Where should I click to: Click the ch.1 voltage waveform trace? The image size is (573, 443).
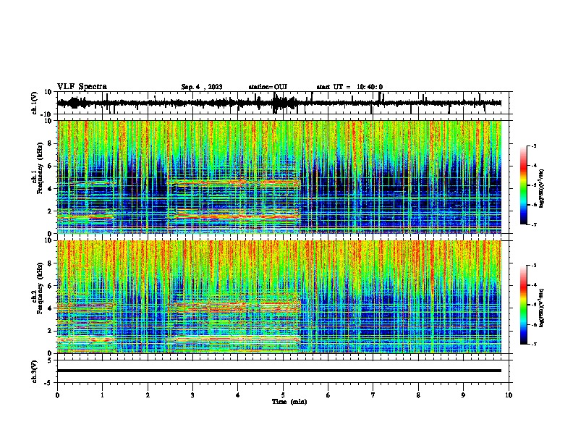coord(279,103)
